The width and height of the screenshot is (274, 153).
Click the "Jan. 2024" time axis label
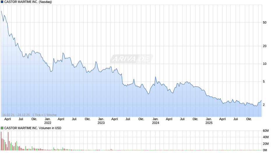pos(156,121)
